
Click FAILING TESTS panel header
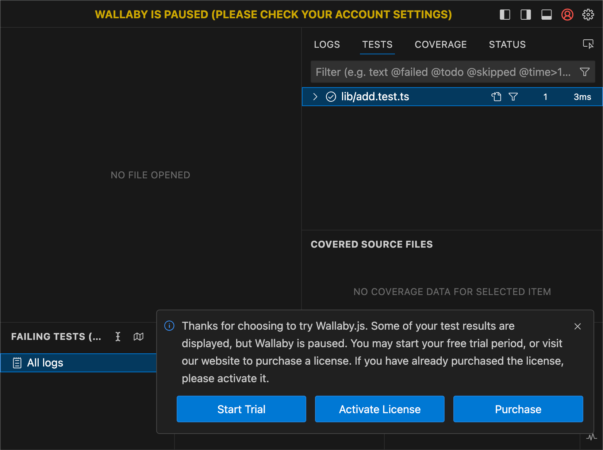(56, 337)
